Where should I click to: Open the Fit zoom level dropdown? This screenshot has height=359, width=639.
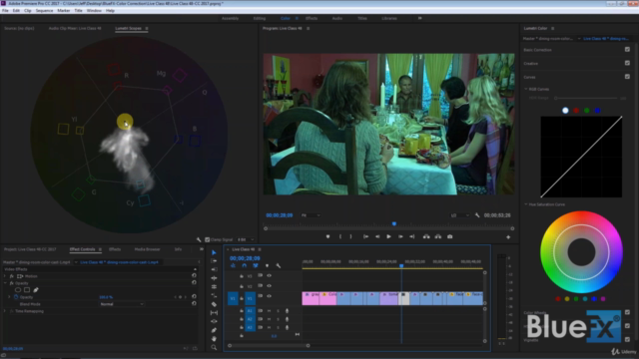tap(311, 215)
